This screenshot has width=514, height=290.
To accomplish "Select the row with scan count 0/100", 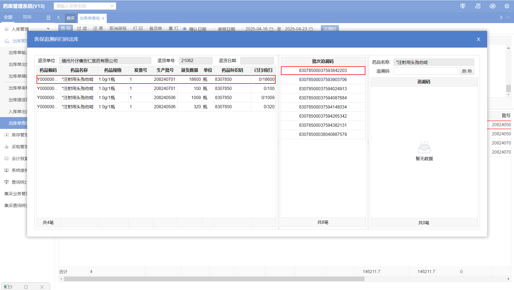I will 156,89.
